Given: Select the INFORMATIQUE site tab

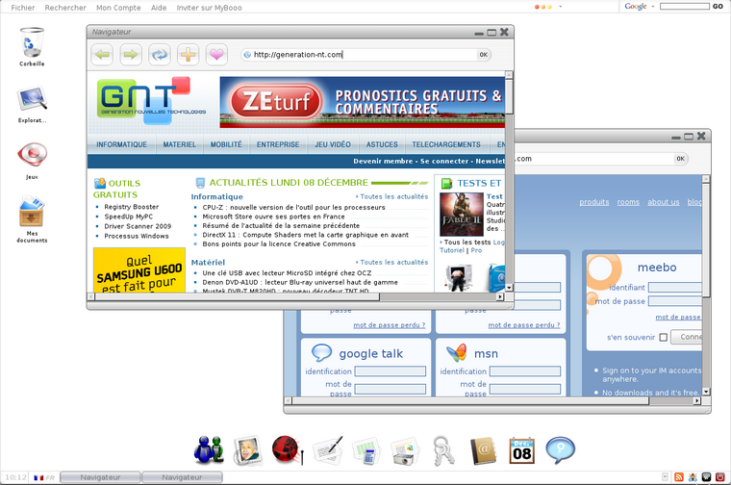Looking at the screenshot, I should pyautogui.click(x=122, y=144).
